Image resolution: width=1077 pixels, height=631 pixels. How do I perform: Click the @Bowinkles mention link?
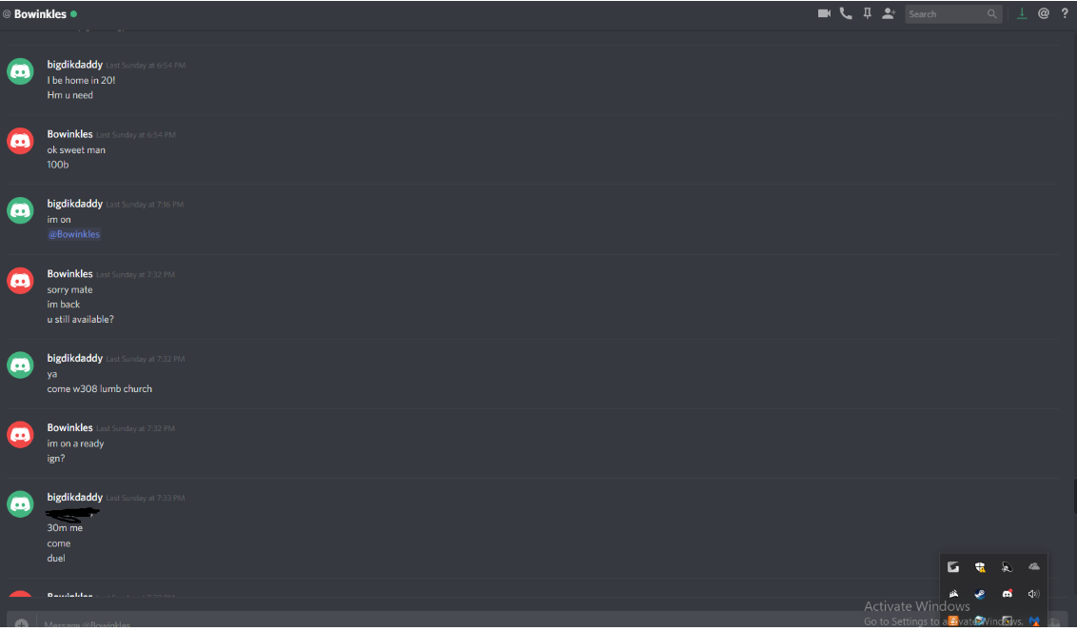(x=74, y=234)
